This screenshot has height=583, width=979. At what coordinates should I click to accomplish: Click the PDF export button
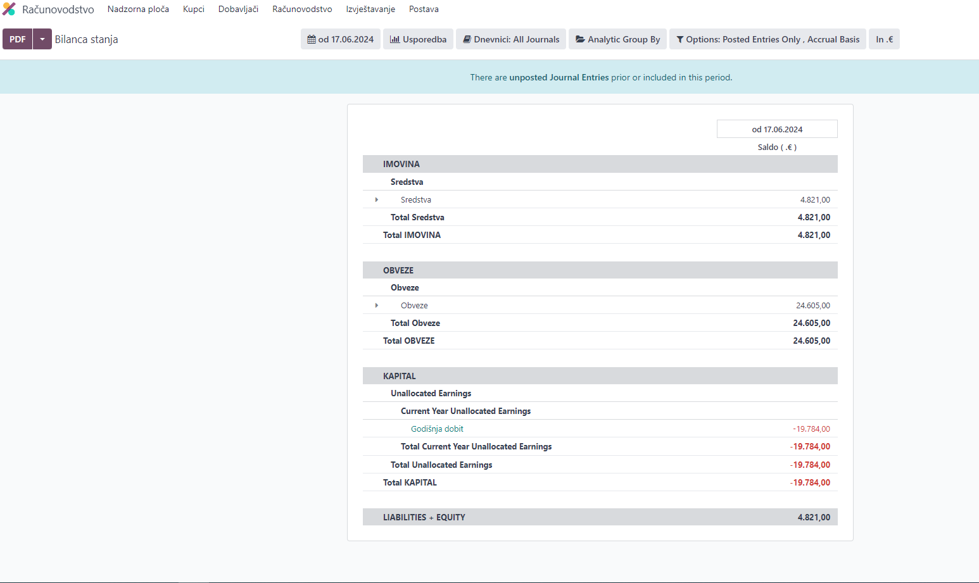pyautogui.click(x=18, y=39)
